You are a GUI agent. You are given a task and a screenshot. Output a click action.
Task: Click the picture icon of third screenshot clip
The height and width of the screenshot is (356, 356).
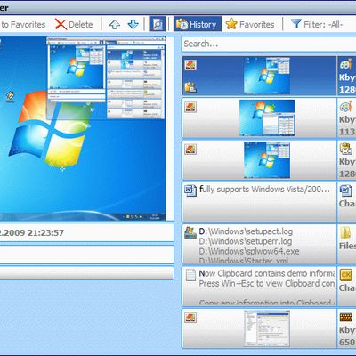(x=190, y=150)
